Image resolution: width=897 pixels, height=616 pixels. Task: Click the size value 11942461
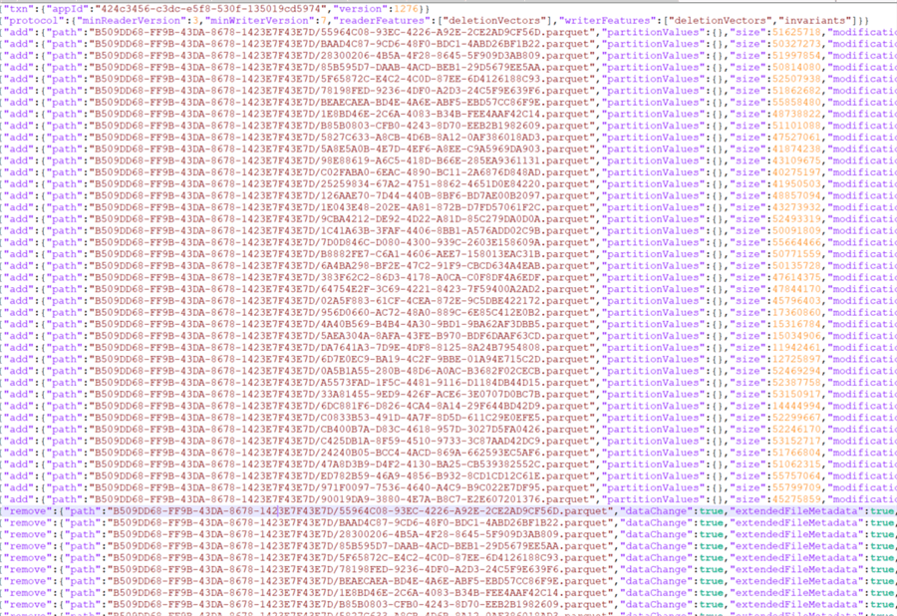(797, 347)
